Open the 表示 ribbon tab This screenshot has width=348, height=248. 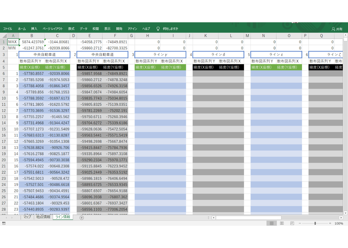[x=107, y=29]
